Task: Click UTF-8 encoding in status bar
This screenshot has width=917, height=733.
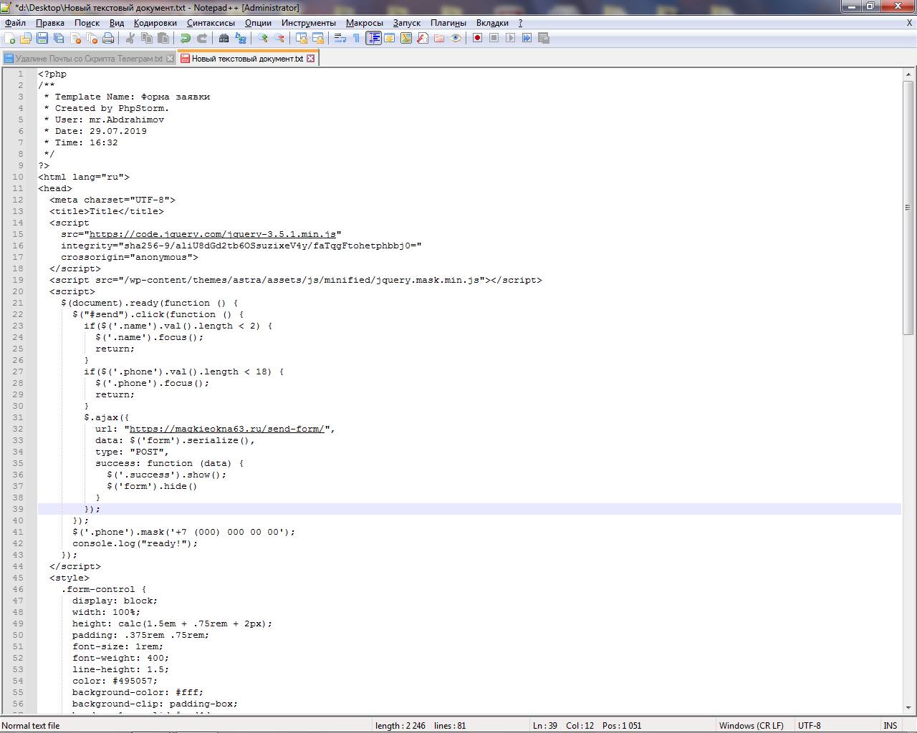Action: (x=810, y=725)
